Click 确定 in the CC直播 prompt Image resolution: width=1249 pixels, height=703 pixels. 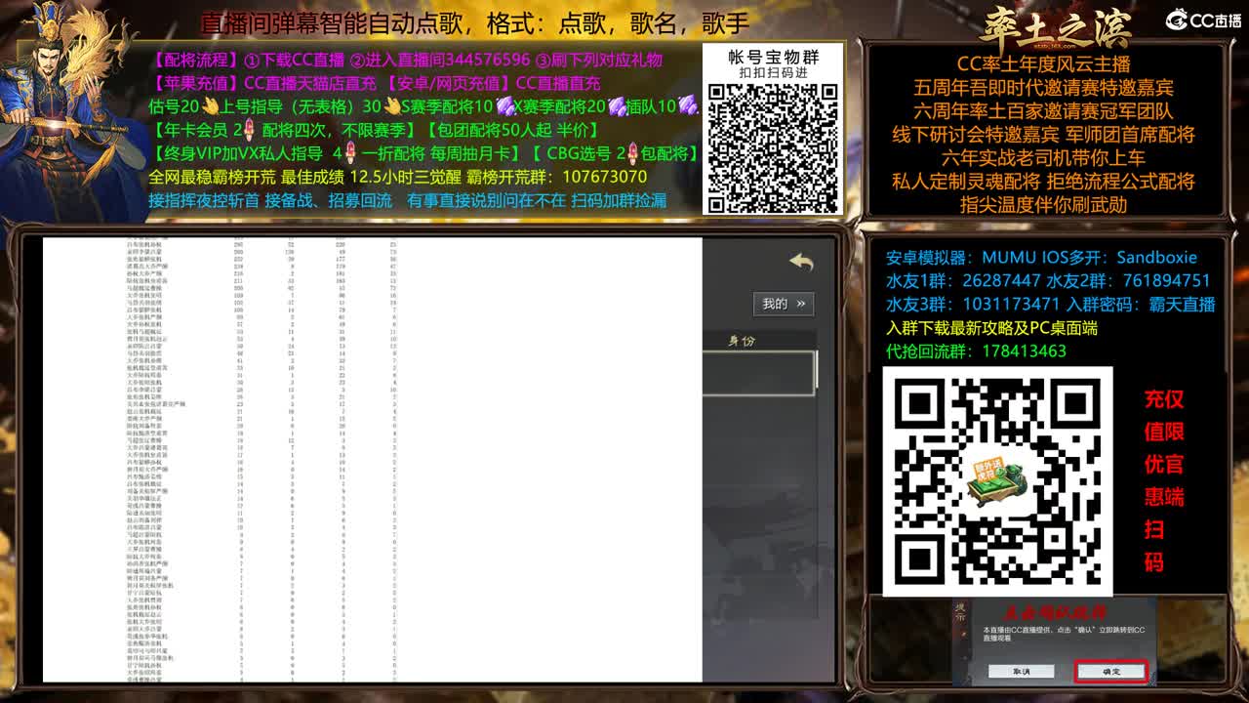[1111, 672]
